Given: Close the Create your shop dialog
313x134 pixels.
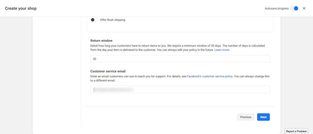Looking at the screenshot, I should (x=304, y=8).
